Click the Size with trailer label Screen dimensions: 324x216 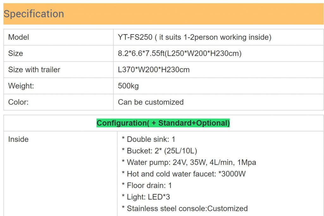point(34,70)
